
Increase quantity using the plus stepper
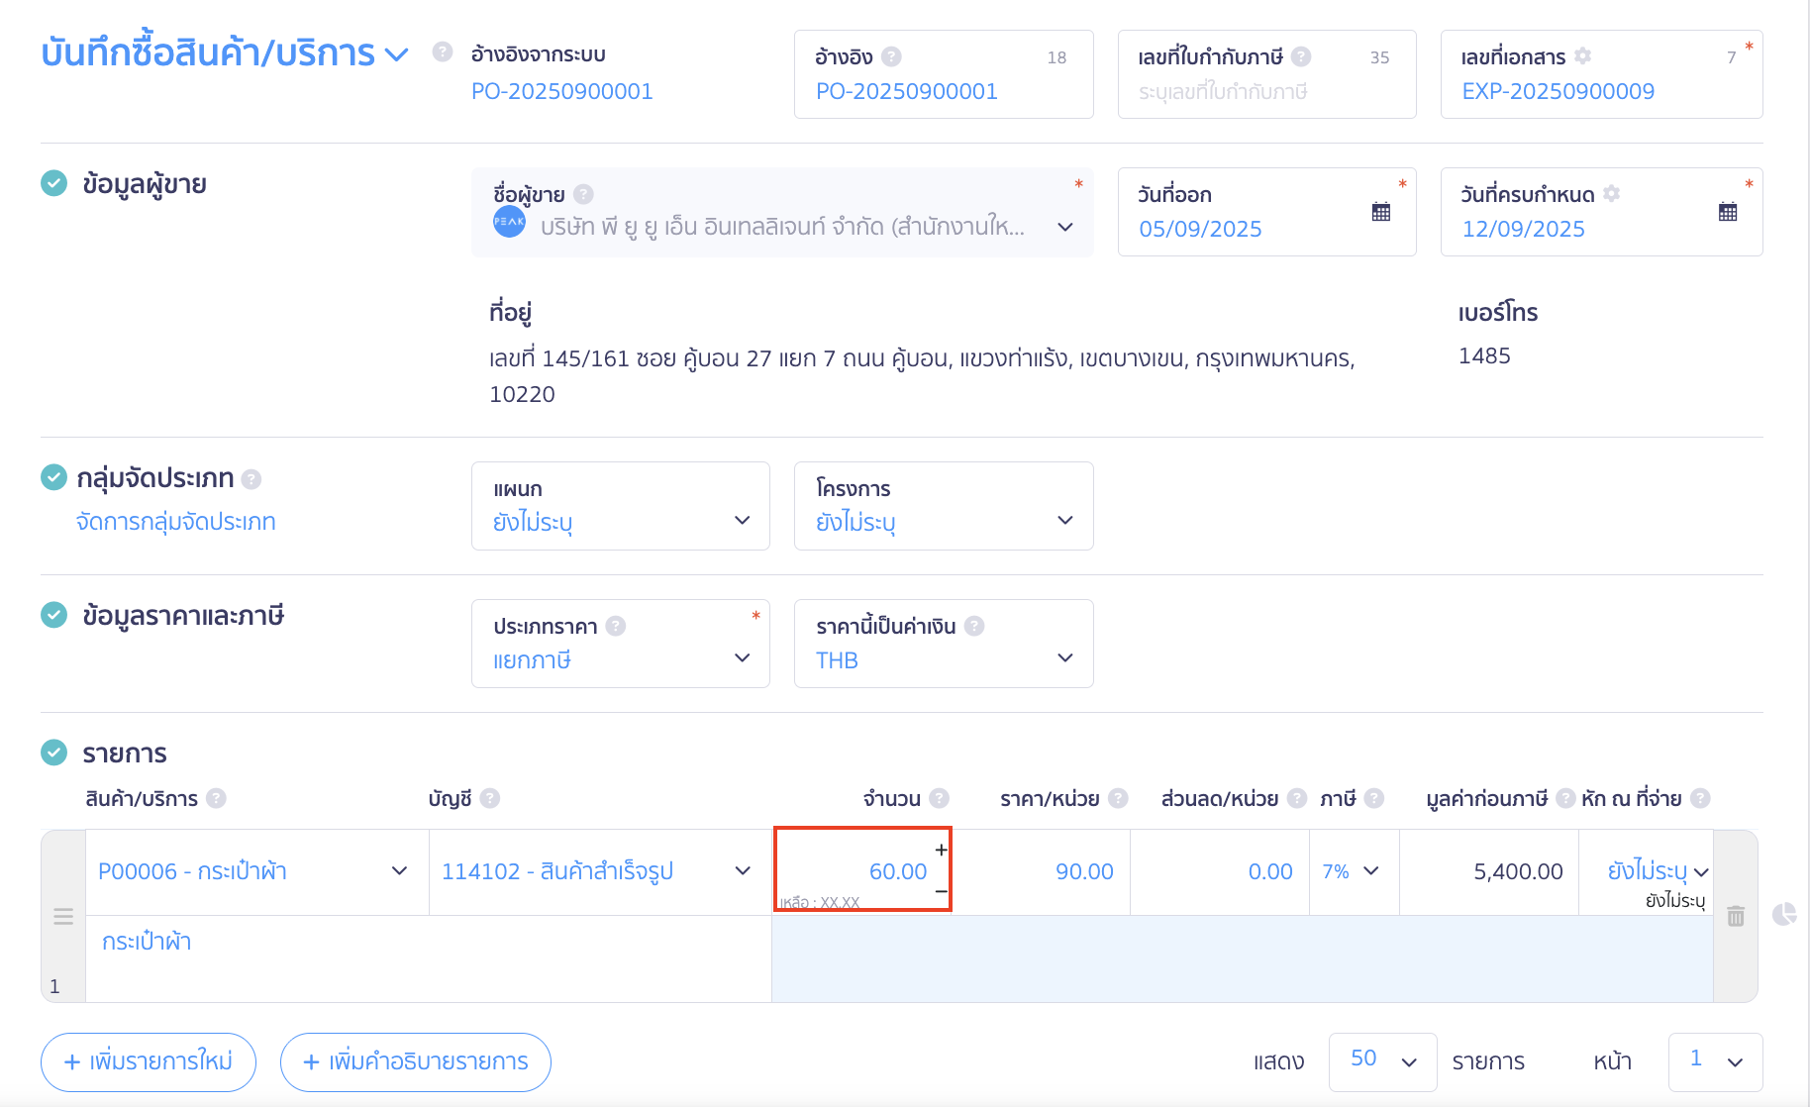tap(940, 850)
